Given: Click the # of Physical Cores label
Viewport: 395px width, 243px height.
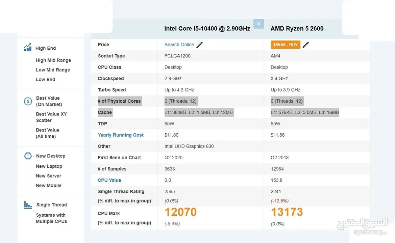Looking at the screenshot, I should coord(120,101).
